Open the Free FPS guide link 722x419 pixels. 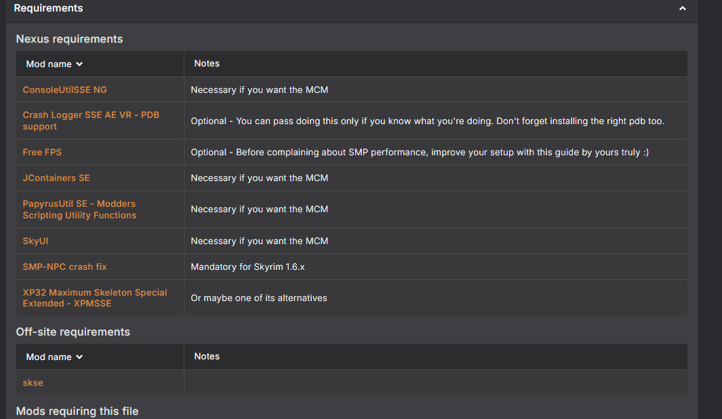click(x=42, y=152)
